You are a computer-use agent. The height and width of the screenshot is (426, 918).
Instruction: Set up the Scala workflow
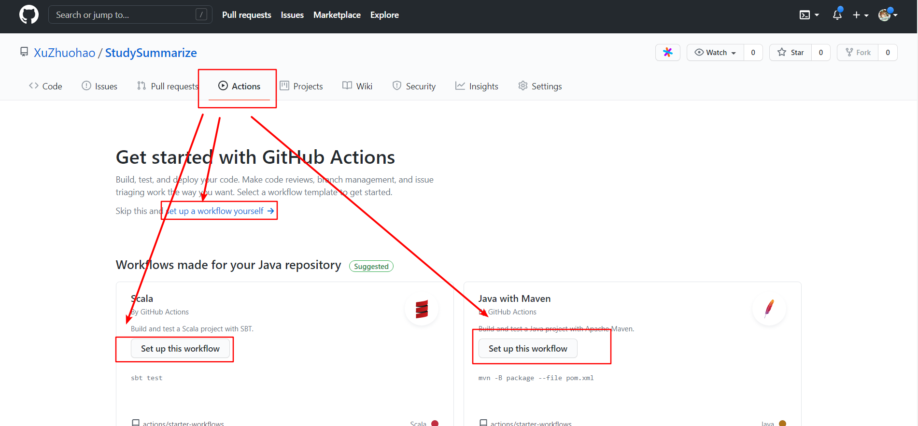pos(180,349)
